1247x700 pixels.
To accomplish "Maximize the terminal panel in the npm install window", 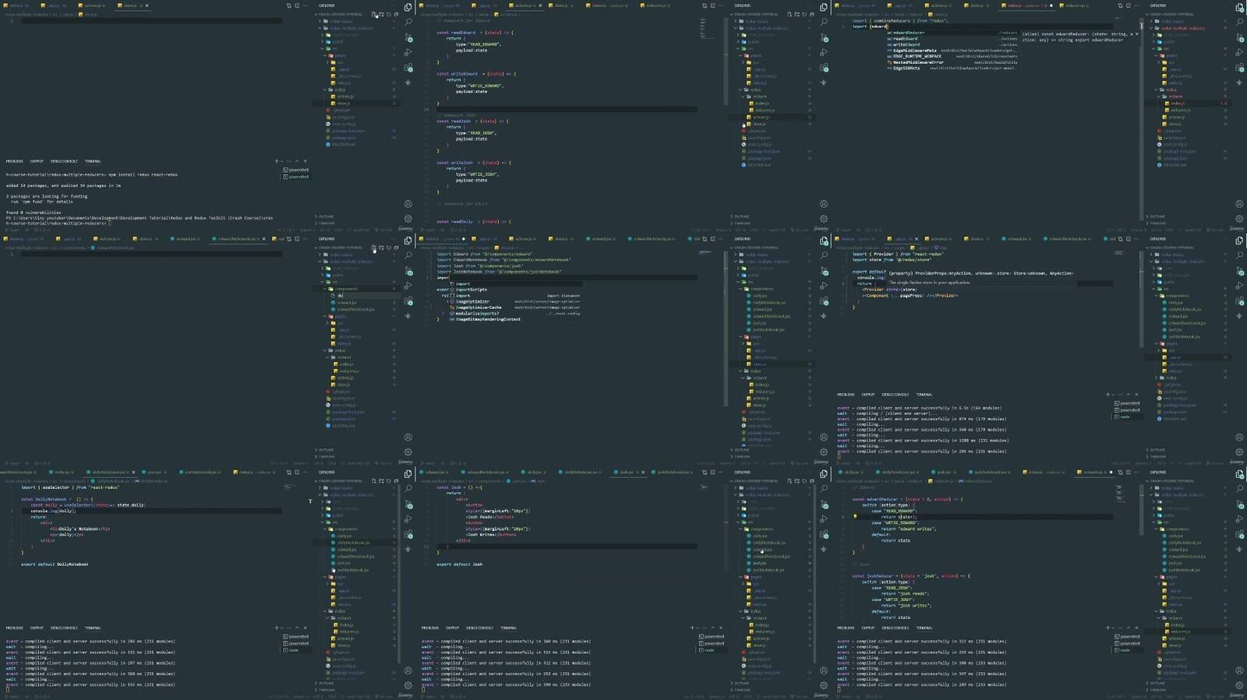I will 297,161.
